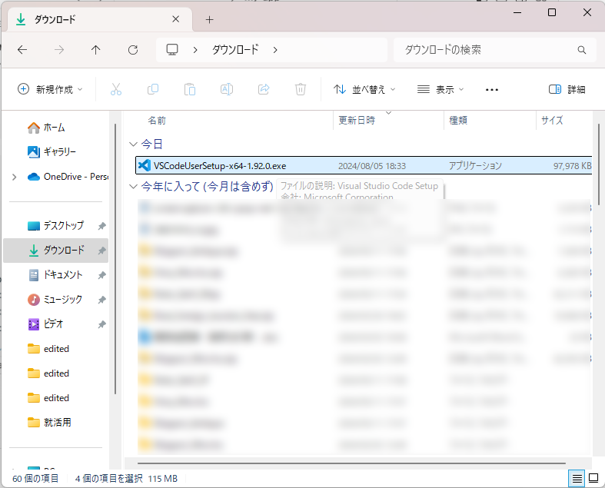
Task: Sort by 更新日時 column header
Action: (x=357, y=121)
